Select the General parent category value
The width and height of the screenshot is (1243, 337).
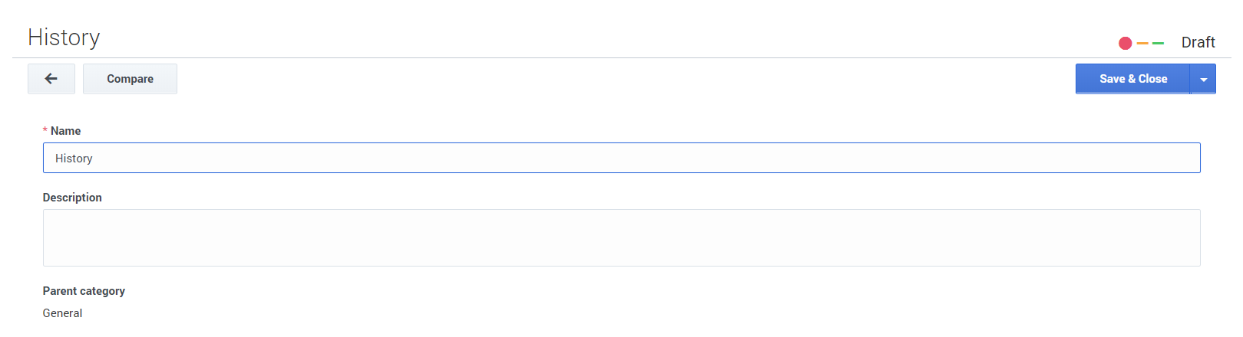[62, 313]
